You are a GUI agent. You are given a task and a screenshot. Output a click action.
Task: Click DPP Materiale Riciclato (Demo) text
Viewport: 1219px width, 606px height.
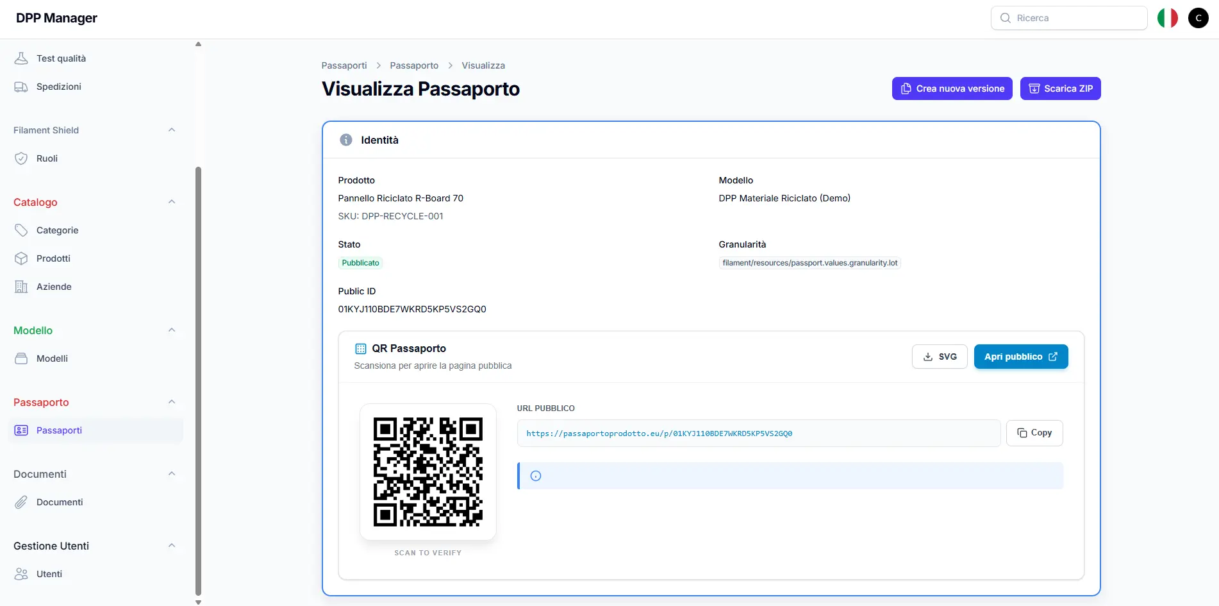pos(784,198)
